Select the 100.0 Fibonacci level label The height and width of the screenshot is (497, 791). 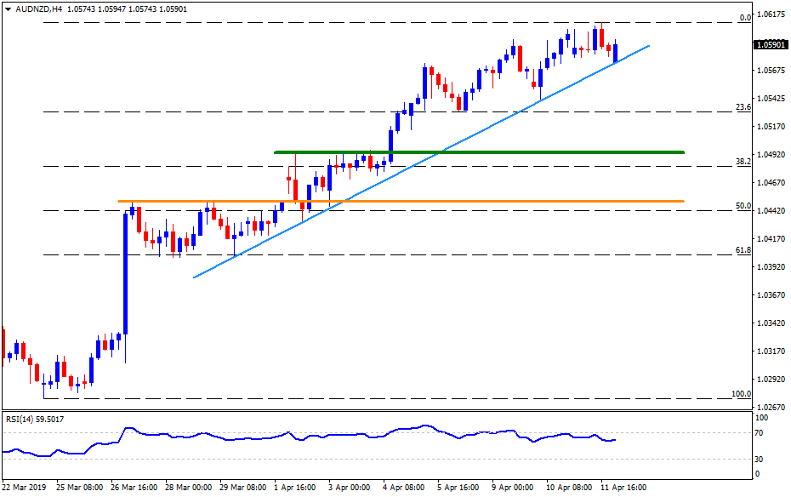click(740, 394)
